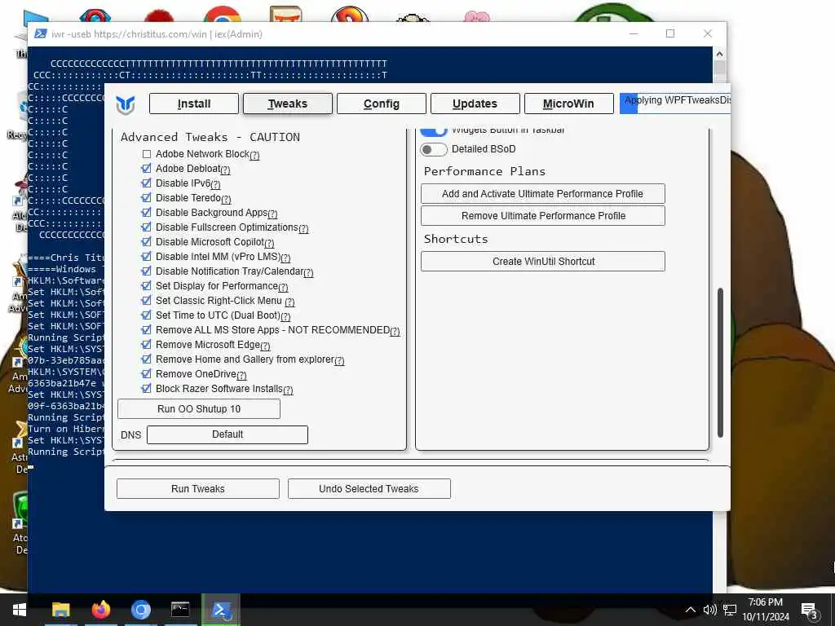Uncheck Block Razer Software Installs

pyautogui.click(x=147, y=389)
